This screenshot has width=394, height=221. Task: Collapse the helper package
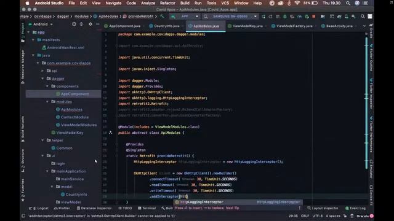(42, 141)
